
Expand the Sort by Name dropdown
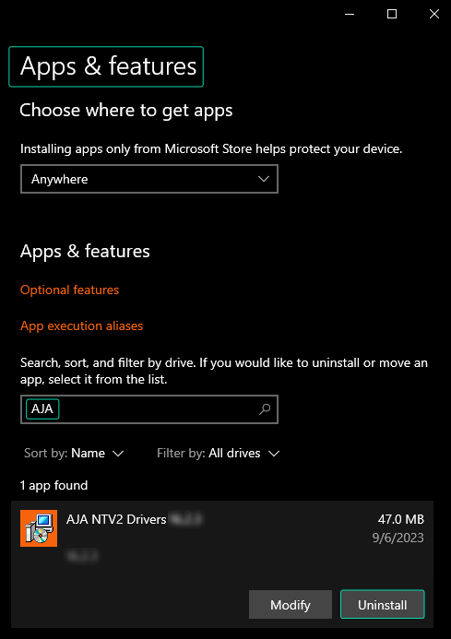pos(74,453)
